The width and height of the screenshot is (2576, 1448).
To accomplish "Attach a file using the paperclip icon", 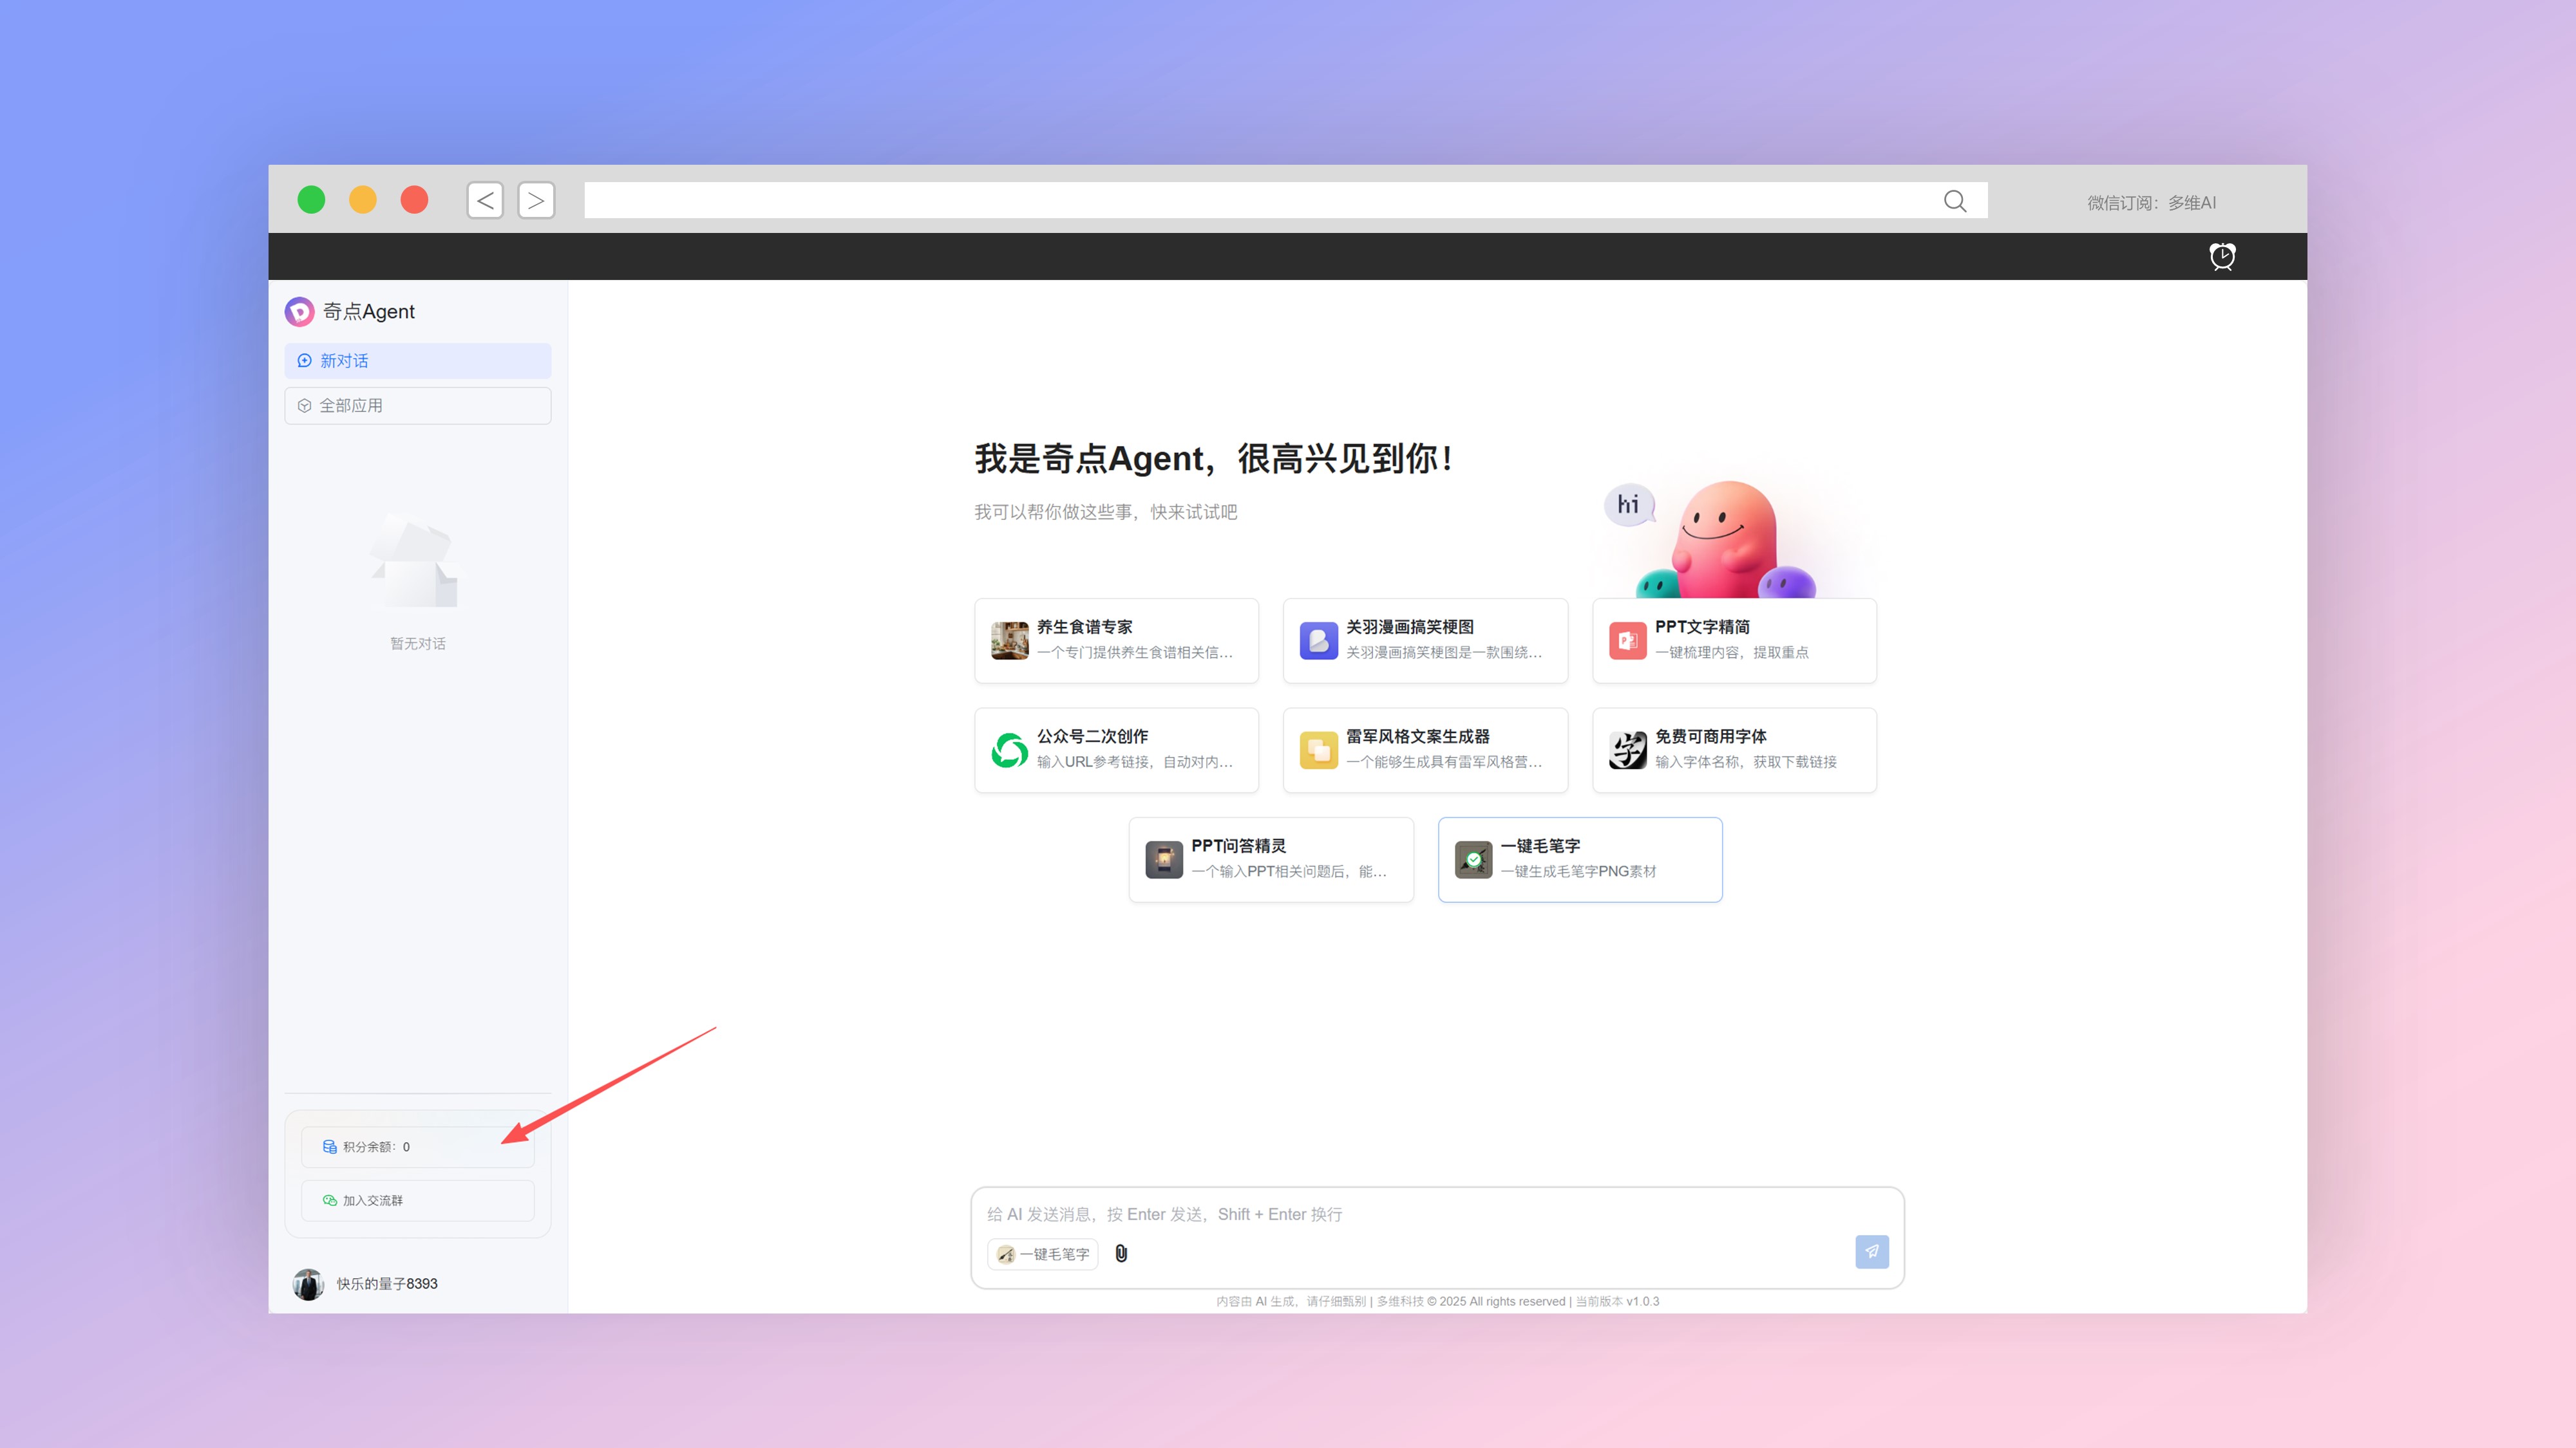I will 1121,1254.
